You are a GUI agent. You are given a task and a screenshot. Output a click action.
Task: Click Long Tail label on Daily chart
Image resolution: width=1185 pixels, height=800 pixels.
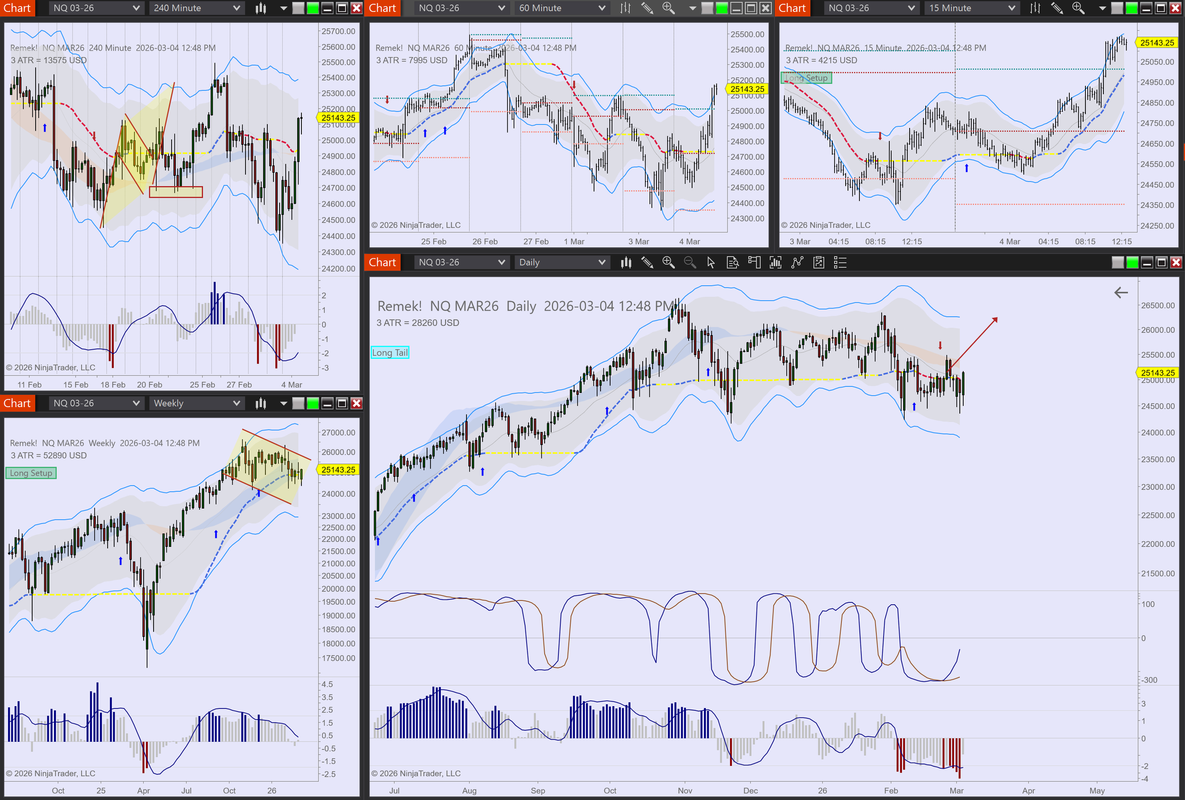pos(390,353)
